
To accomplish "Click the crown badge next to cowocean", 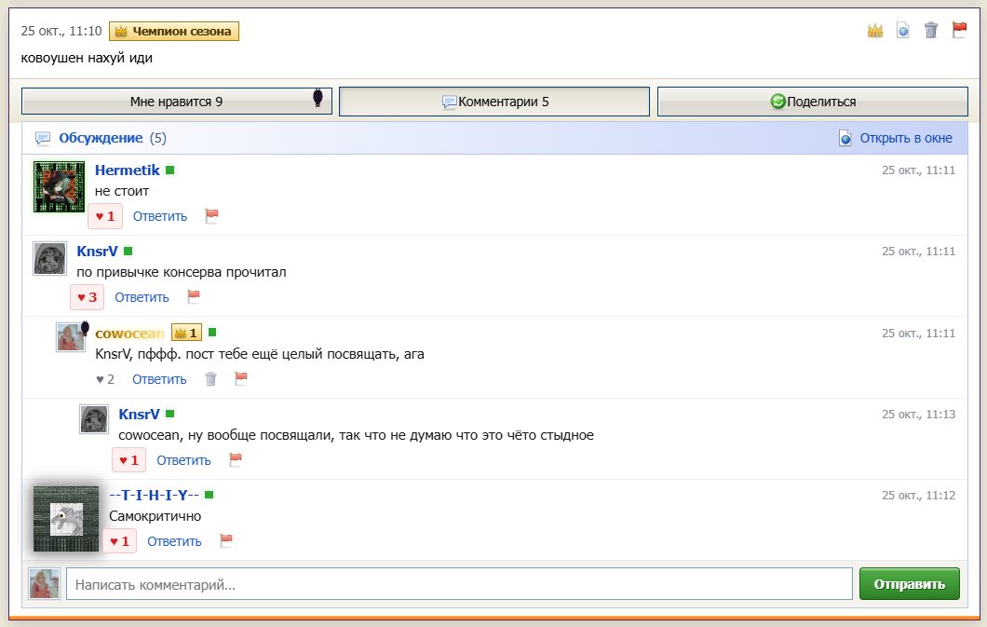I will (186, 333).
